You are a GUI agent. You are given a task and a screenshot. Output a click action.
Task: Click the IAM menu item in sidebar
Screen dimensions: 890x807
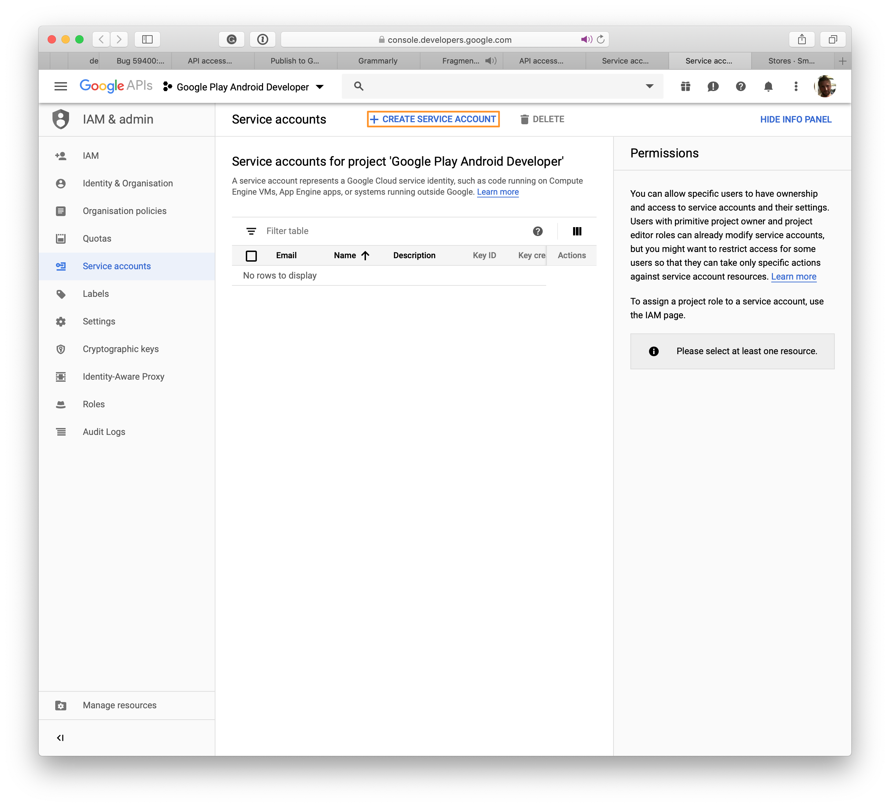tap(90, 155)
